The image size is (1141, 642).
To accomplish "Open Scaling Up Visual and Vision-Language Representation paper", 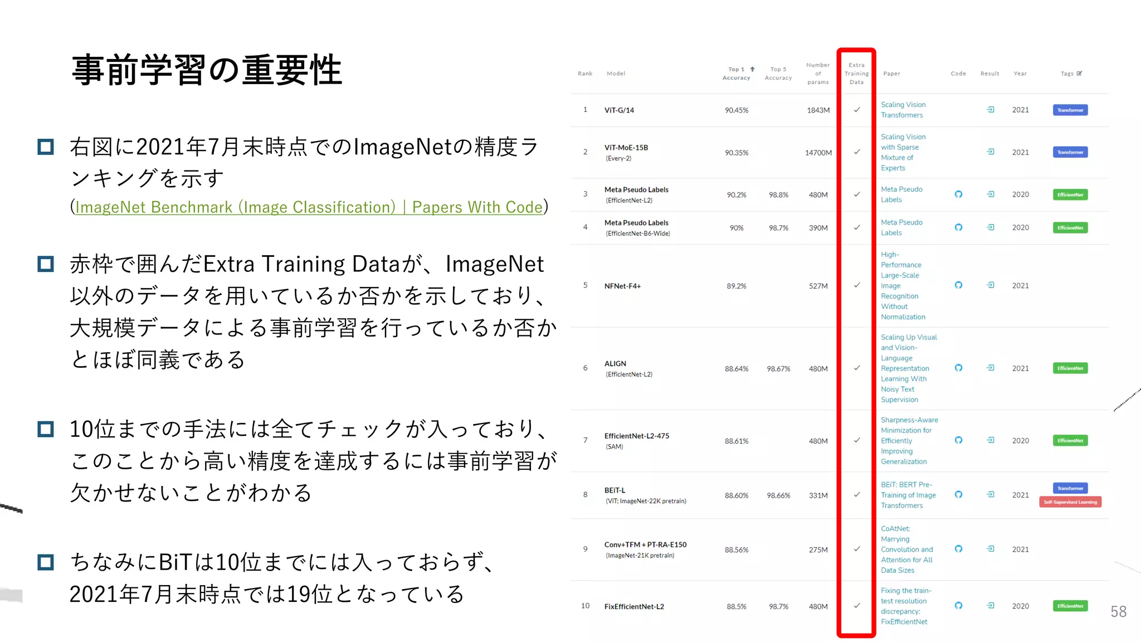I will [x=909, y=368].
